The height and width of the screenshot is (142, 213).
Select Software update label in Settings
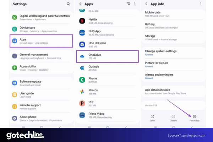(31, 82)
